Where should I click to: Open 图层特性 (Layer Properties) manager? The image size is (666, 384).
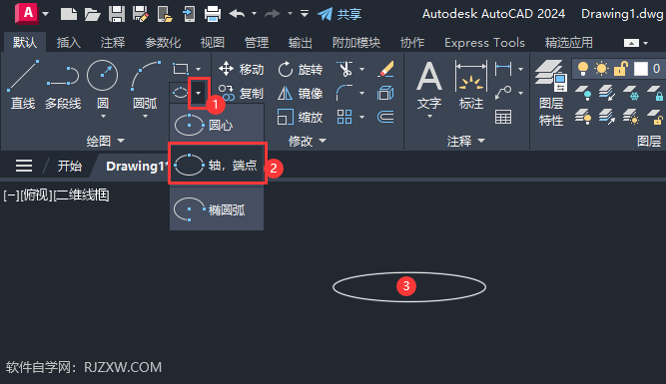pyautogui.click(x=551, y=93)
